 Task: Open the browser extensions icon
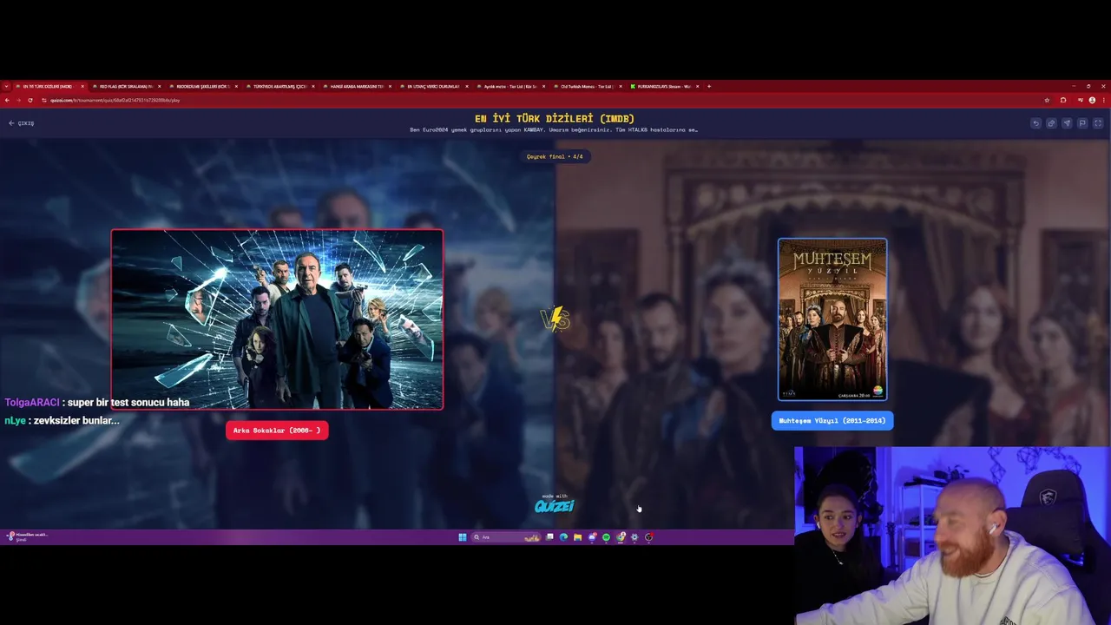[1063, 100]
